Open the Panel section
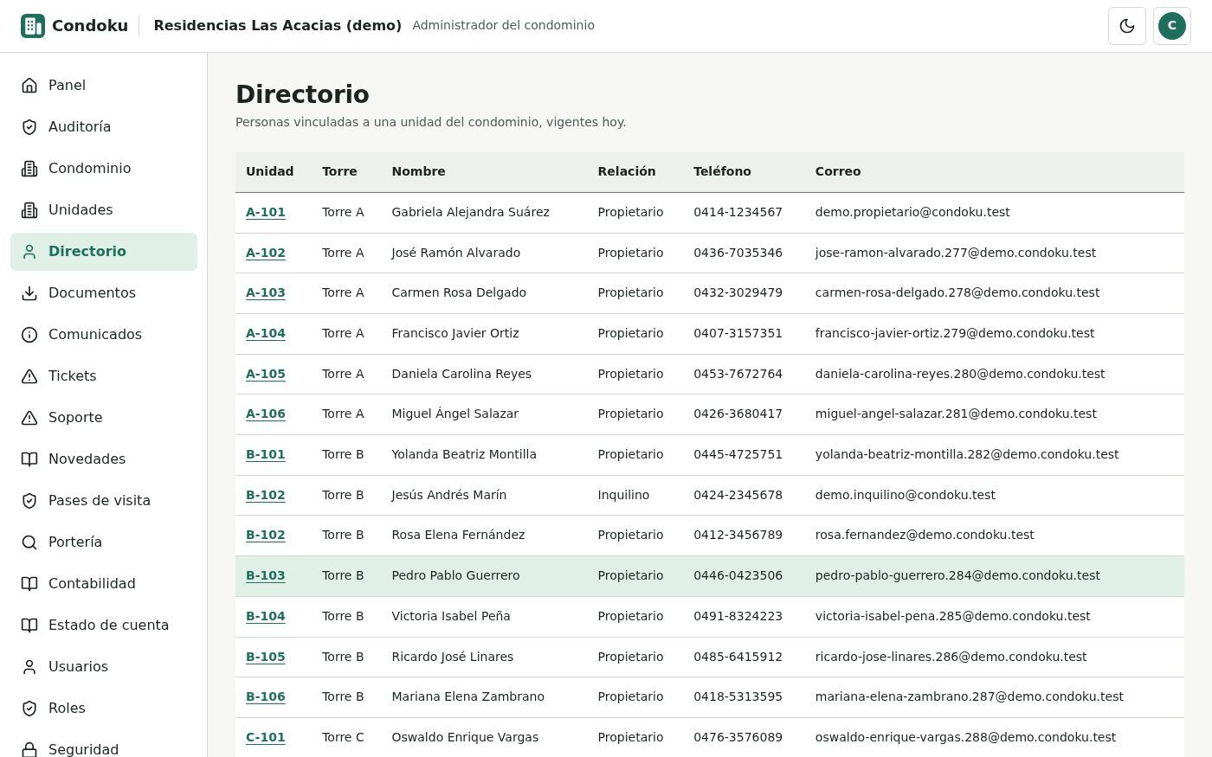1212x757 pixels. click(x=104, y=86)
